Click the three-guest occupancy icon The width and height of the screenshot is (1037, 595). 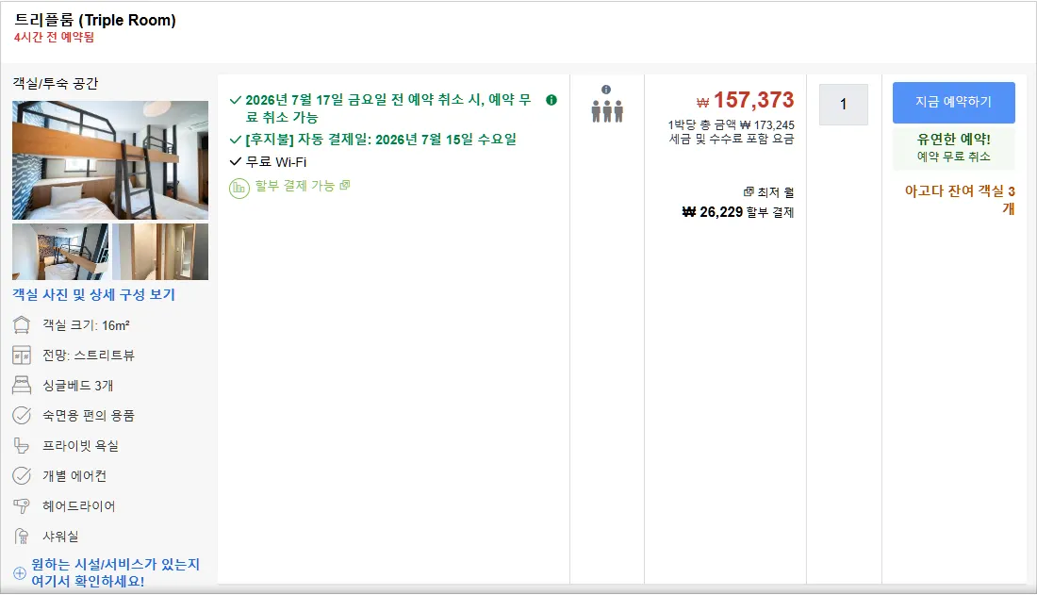[x=607, y=111]
